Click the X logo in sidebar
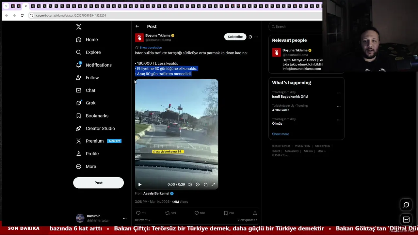 coord(79,27)
